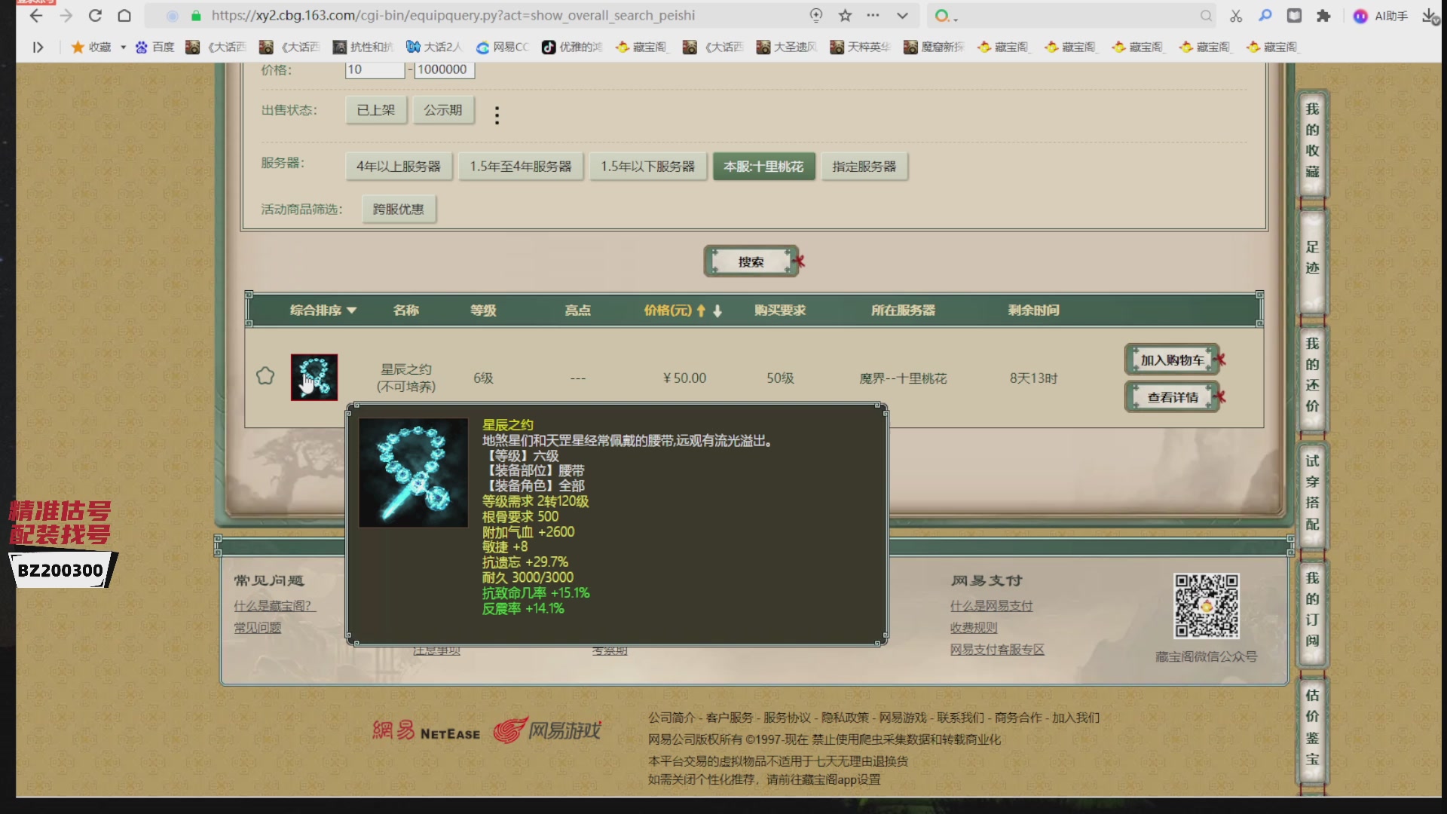Click the 剩余时间 column header

coord(1034,310)
